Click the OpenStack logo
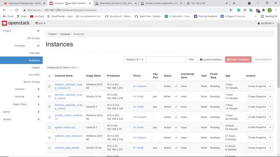This screenshot has height=157, width=280. (16, 23)
